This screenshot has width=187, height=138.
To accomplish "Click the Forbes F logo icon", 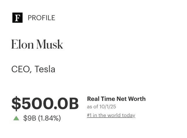I will point(17,18).
